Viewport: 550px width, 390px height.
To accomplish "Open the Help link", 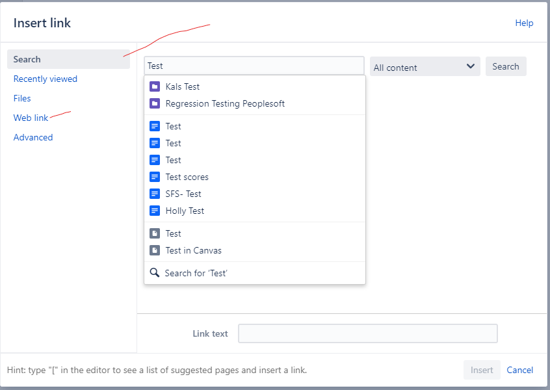I will [524, 23].
